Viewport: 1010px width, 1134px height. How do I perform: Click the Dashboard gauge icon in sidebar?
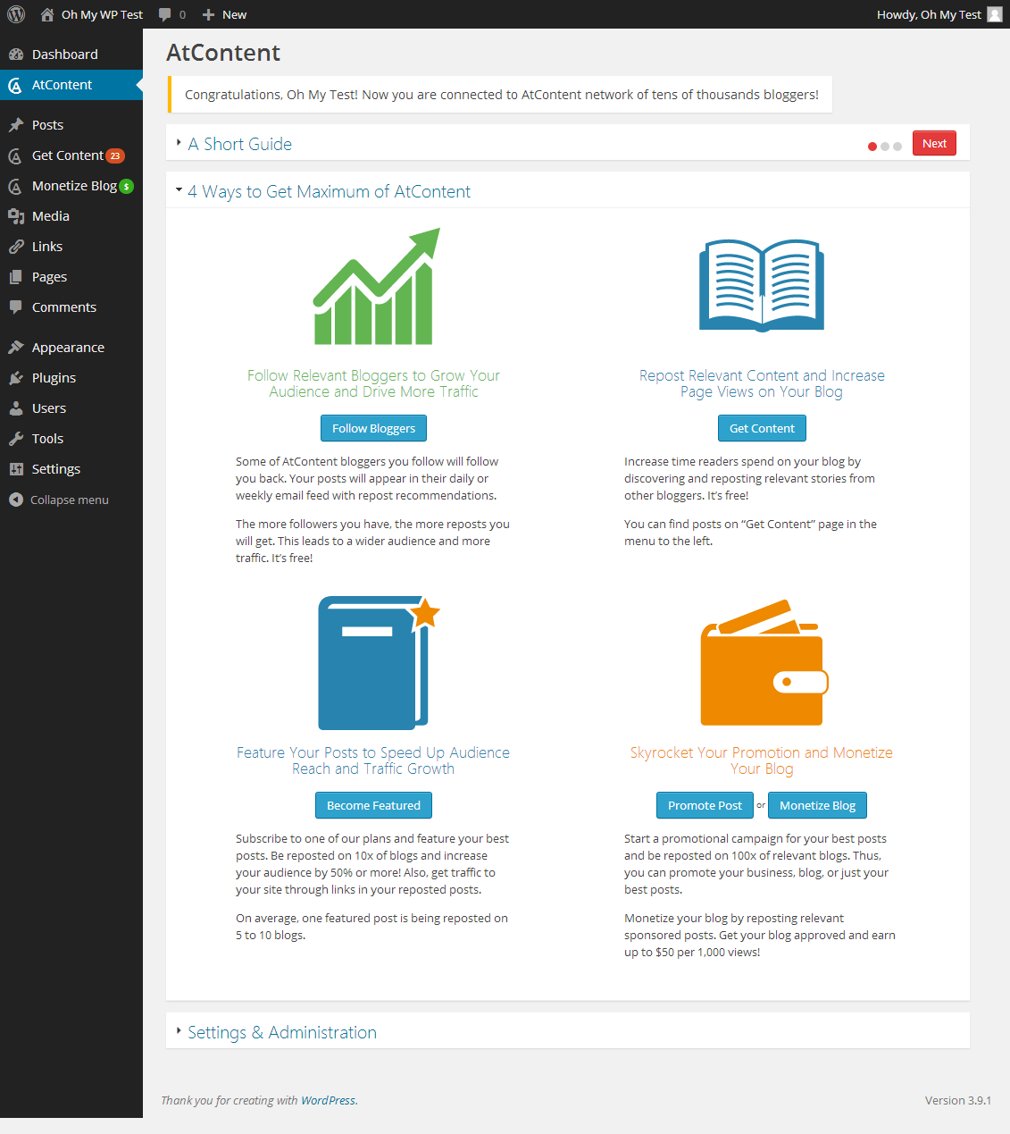pyautogui.click(x=16, y=55)
